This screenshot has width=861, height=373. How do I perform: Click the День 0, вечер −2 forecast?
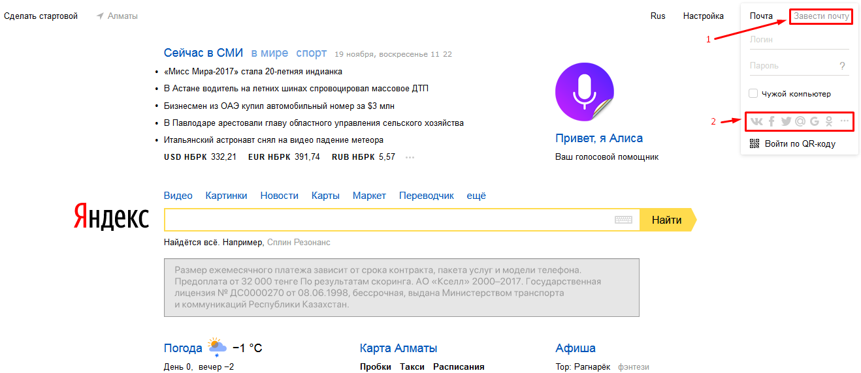tap(199, 367)
